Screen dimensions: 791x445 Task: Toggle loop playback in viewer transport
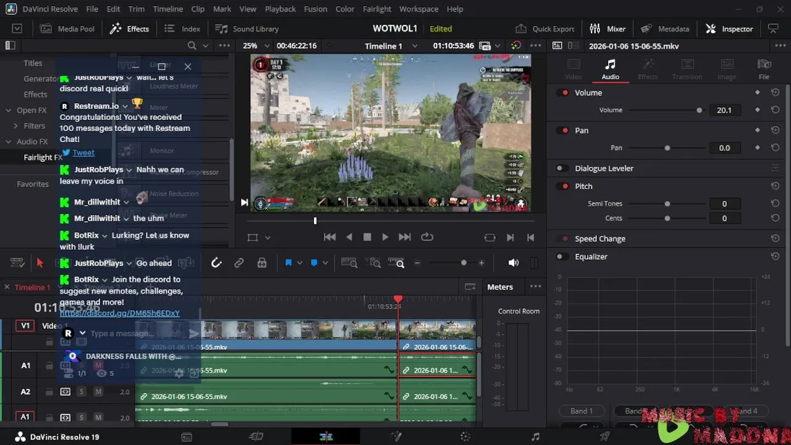(x=427, y=237)
